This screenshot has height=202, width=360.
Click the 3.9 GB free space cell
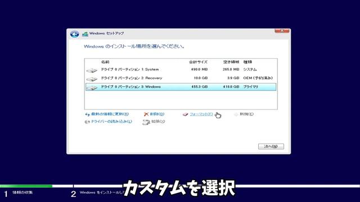click(x=233, y=78)
